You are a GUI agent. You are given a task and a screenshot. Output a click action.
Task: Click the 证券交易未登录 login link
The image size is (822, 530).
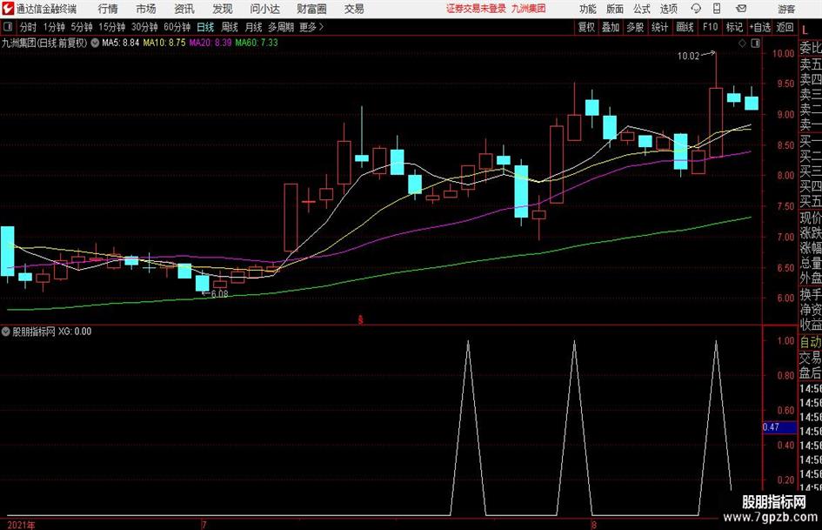pos(476,9)
